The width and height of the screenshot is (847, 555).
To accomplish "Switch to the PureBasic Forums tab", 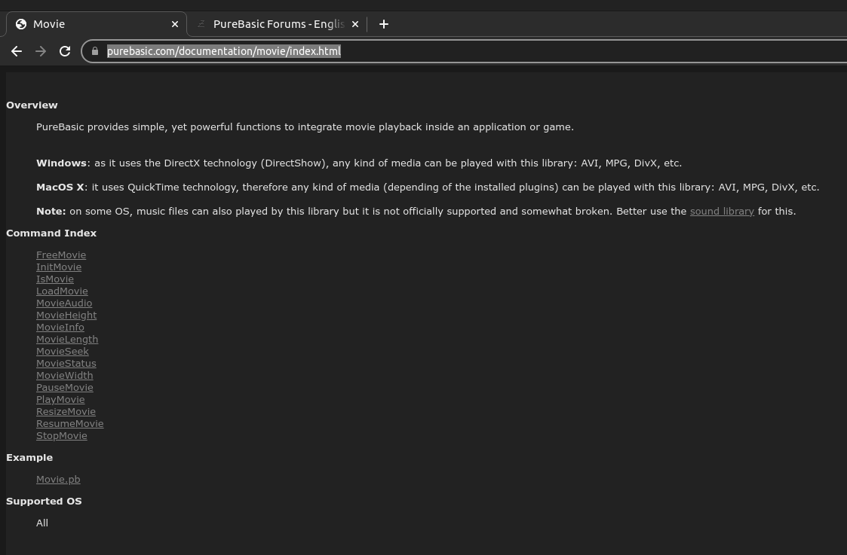I will coord(277,24).
